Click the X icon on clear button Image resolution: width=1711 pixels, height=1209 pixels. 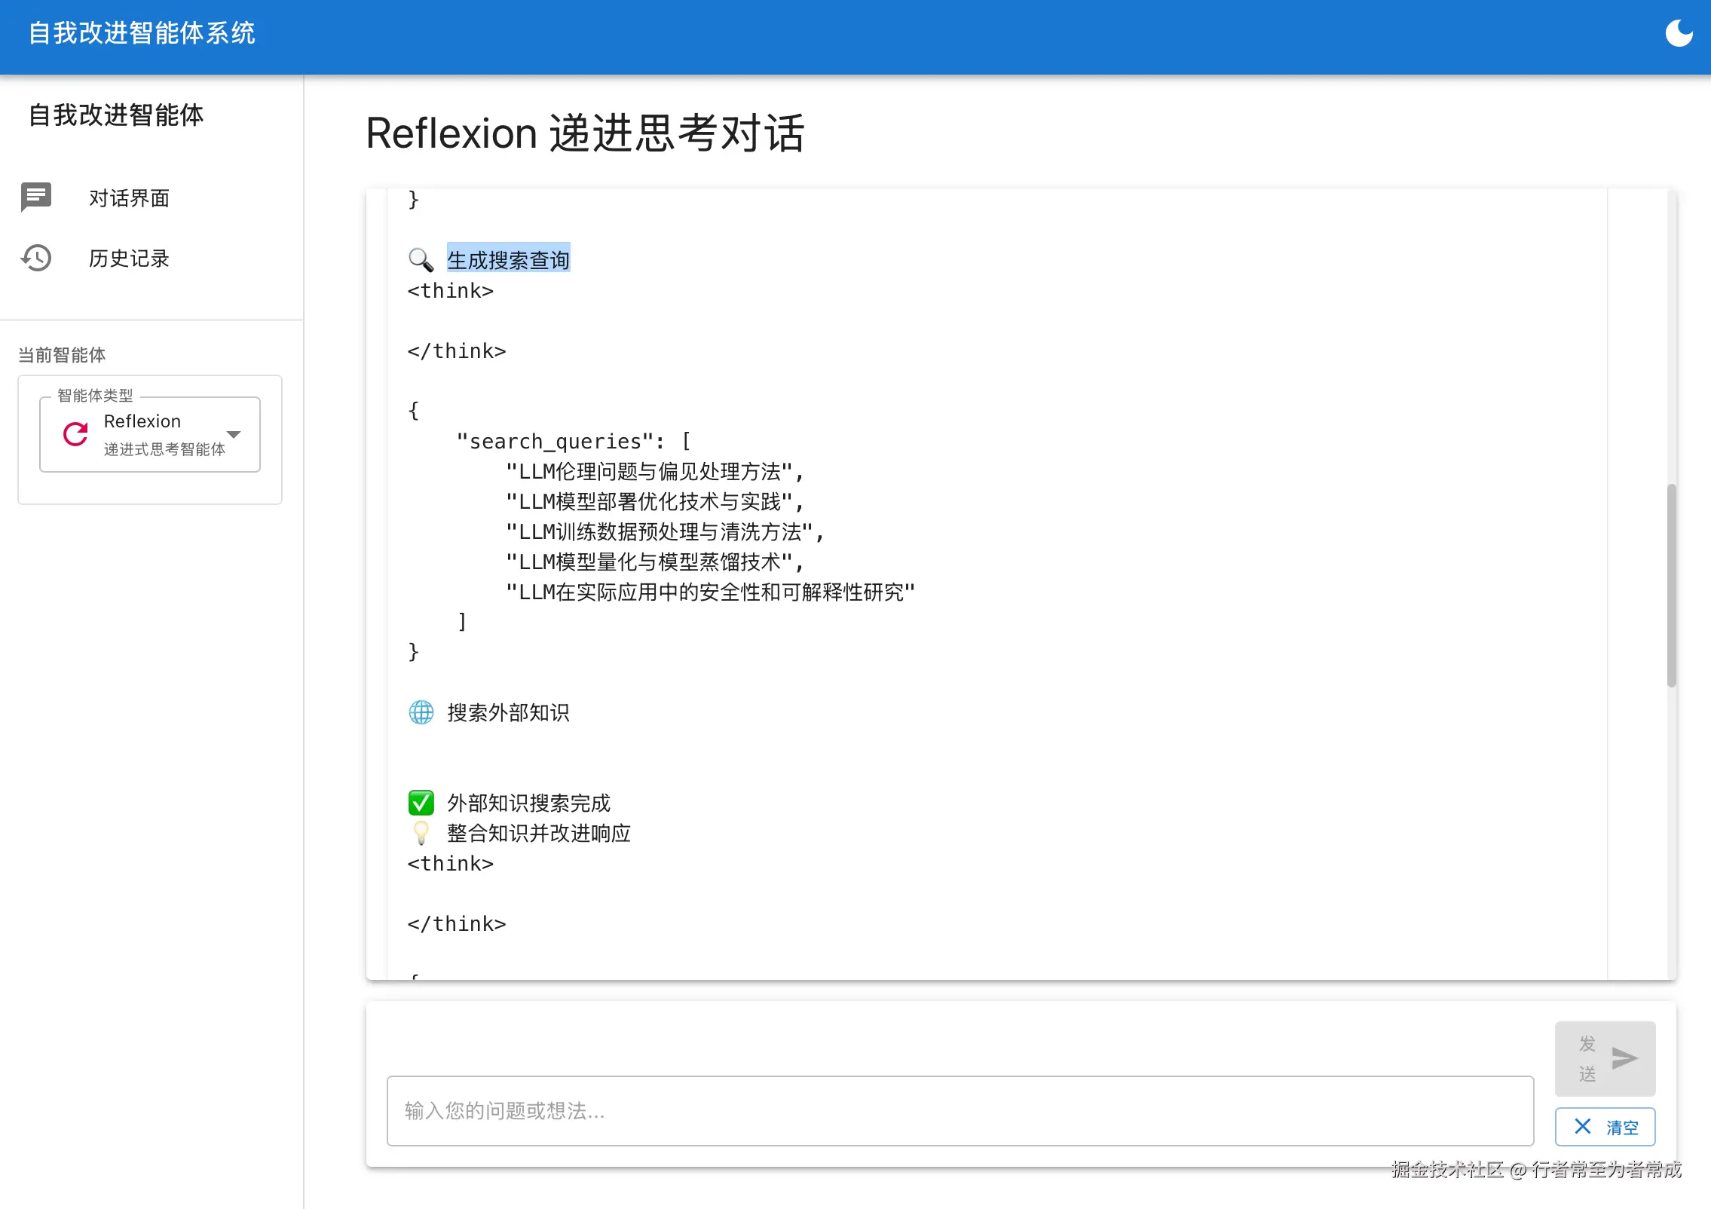[x=1583, y=1127]
